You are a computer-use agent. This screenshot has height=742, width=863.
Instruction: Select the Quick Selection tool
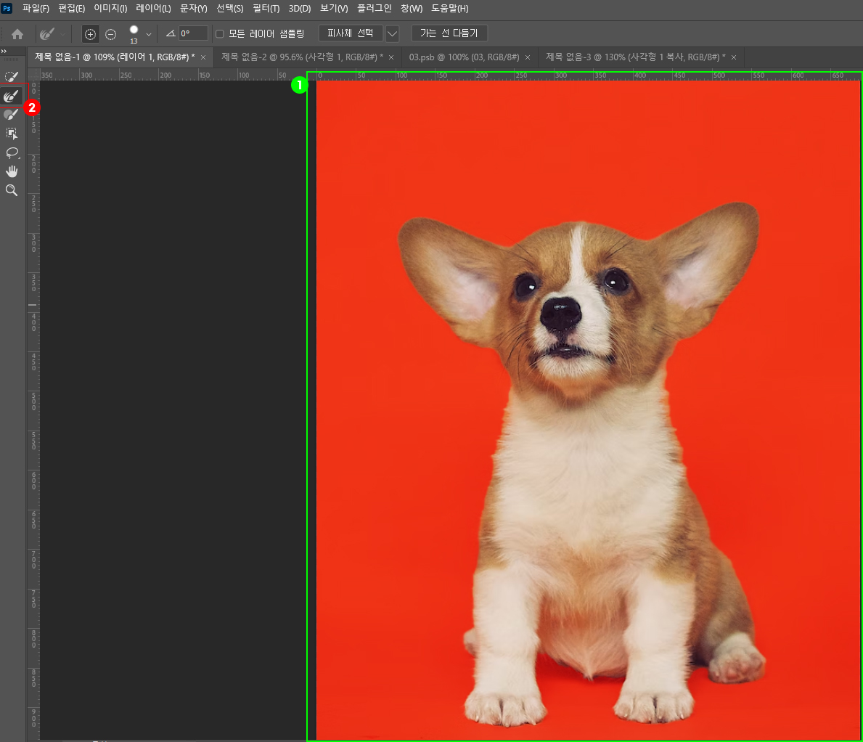(x=12, y=76)
